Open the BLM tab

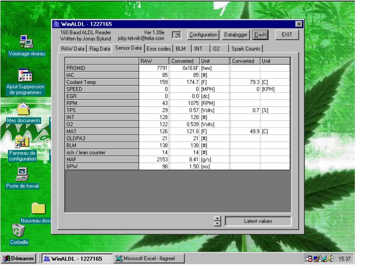point(182,49)
